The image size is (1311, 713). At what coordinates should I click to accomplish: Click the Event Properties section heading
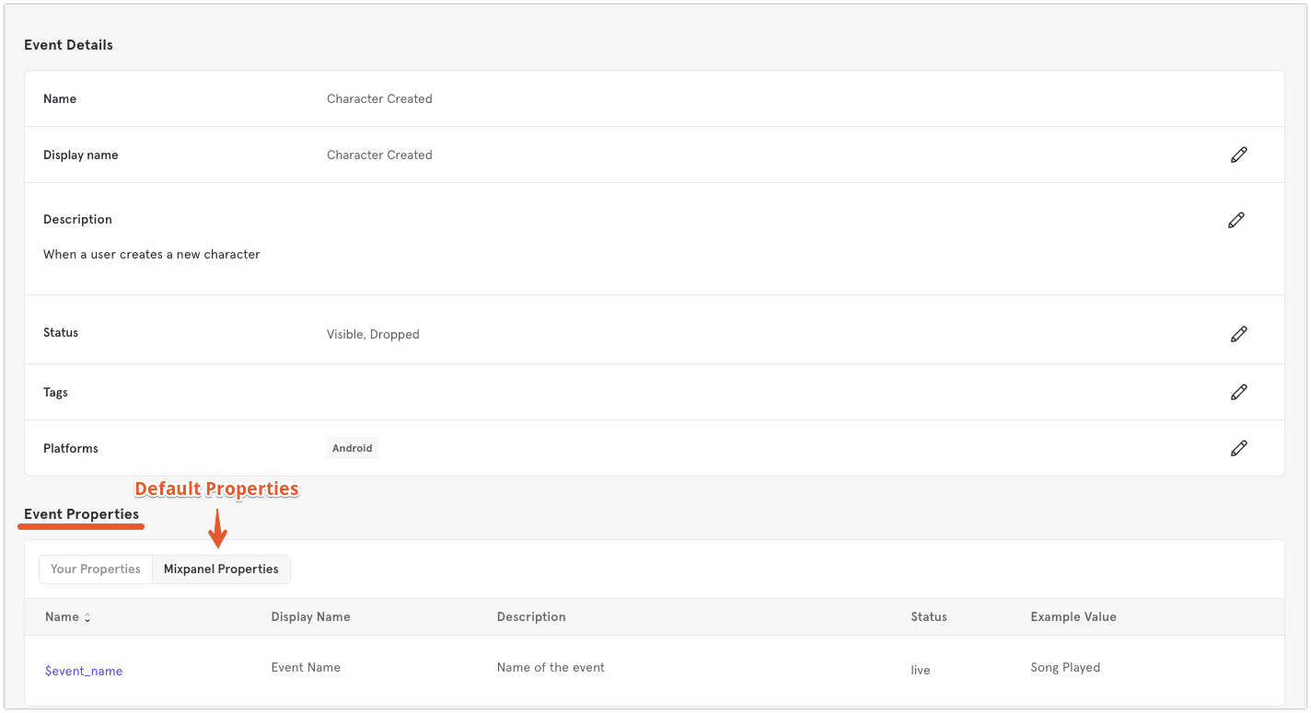point(81,513)
